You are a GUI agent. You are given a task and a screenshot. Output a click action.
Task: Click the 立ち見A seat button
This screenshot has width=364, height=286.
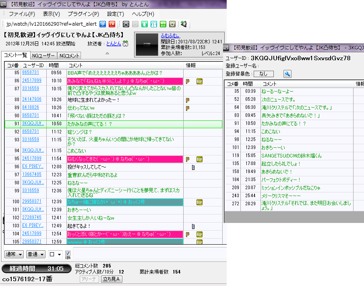pos(112,279)
